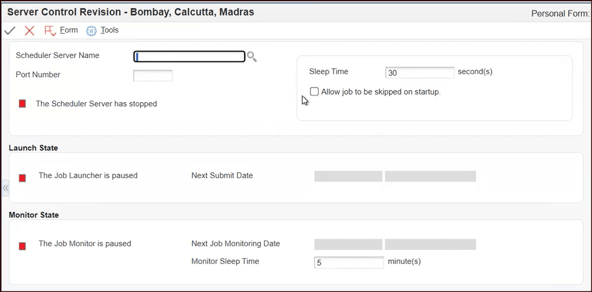Click the Job Monitor paused red indicator

(23, 246)
